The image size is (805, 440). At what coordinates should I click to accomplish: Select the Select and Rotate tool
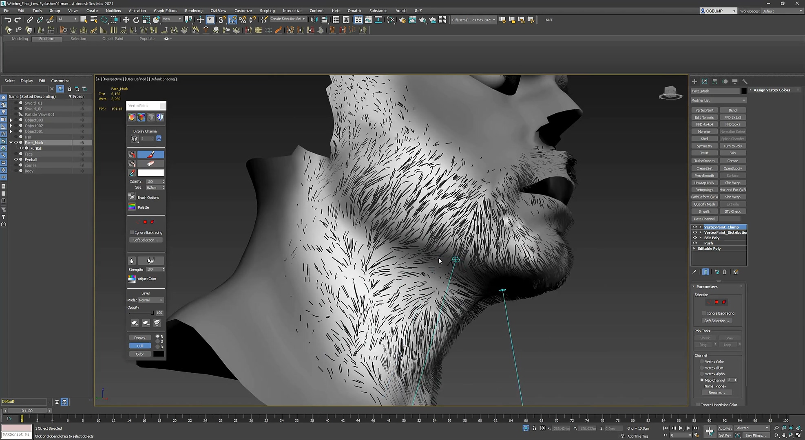pos(136,20)
